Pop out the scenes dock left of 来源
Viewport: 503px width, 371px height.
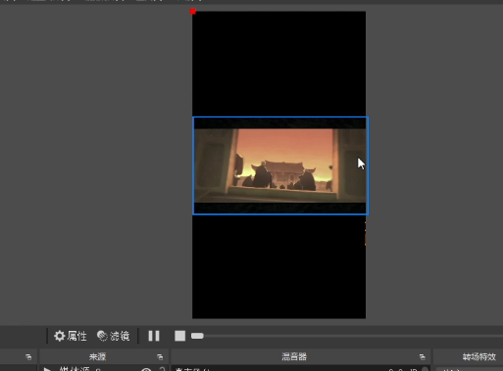coord(28,357)
